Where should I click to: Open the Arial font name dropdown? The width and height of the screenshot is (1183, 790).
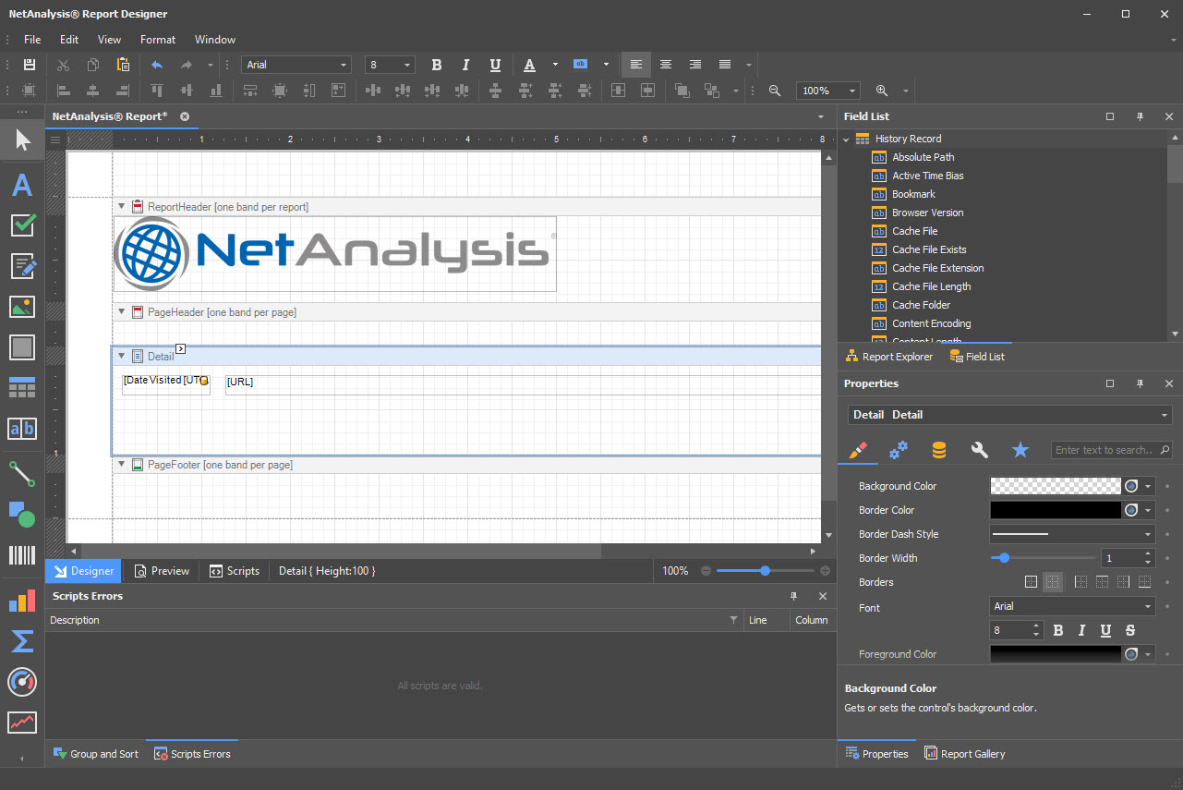[296, 65]
